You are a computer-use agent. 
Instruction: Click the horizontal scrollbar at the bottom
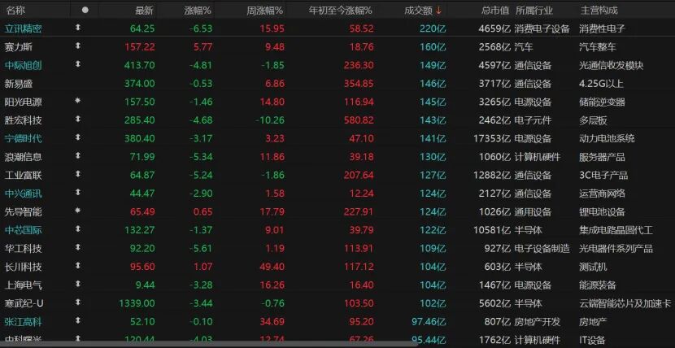(209, 345)
